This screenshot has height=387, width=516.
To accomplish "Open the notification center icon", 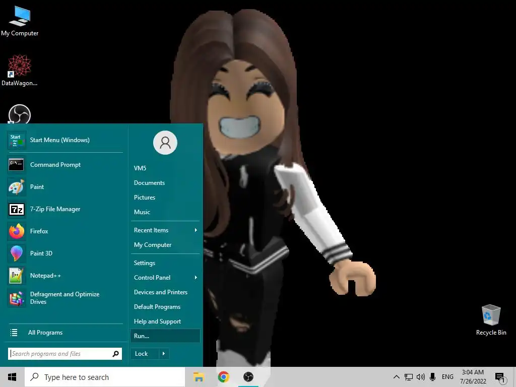I will tap(499, 377).
